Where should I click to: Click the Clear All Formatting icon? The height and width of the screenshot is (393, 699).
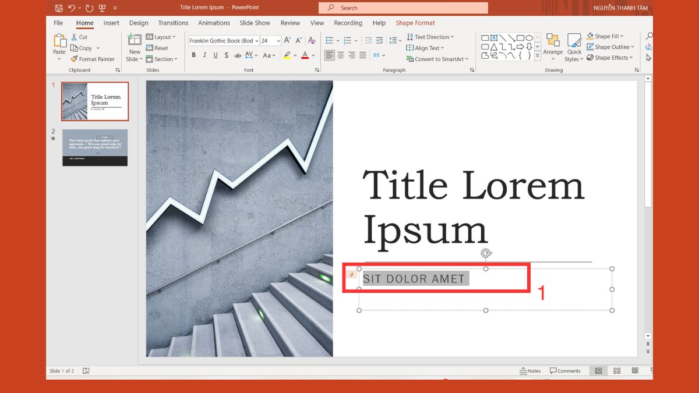tap(312, 40)
